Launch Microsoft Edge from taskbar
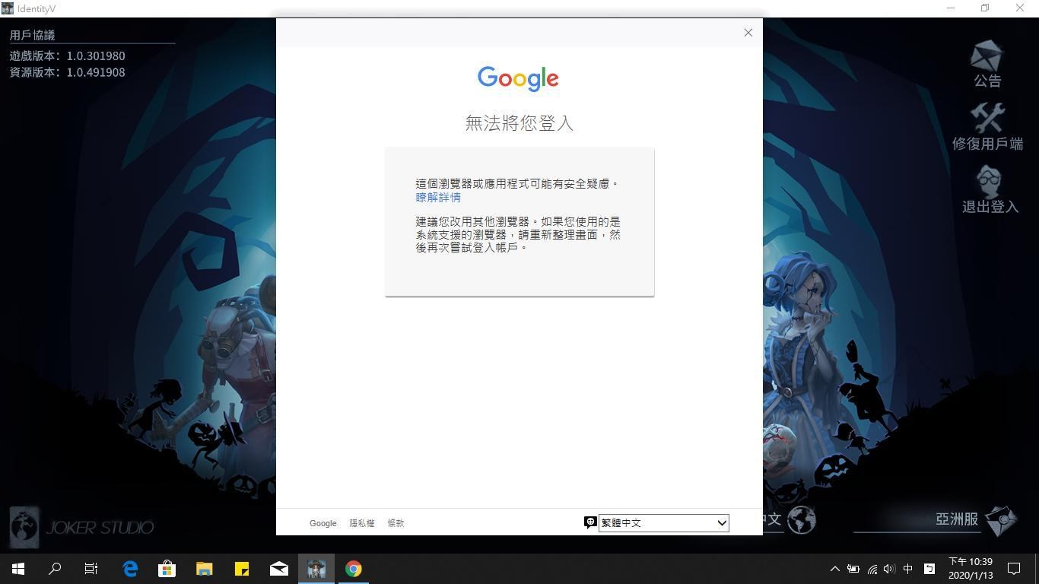Image resolution: width=1039 pixels, height=584 pixels. pos(130,569)
